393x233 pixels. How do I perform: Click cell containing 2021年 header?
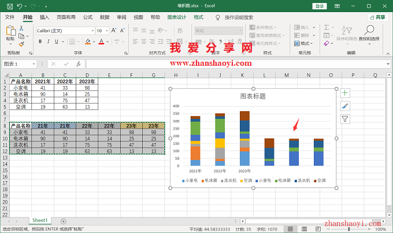tap(43, 81)
